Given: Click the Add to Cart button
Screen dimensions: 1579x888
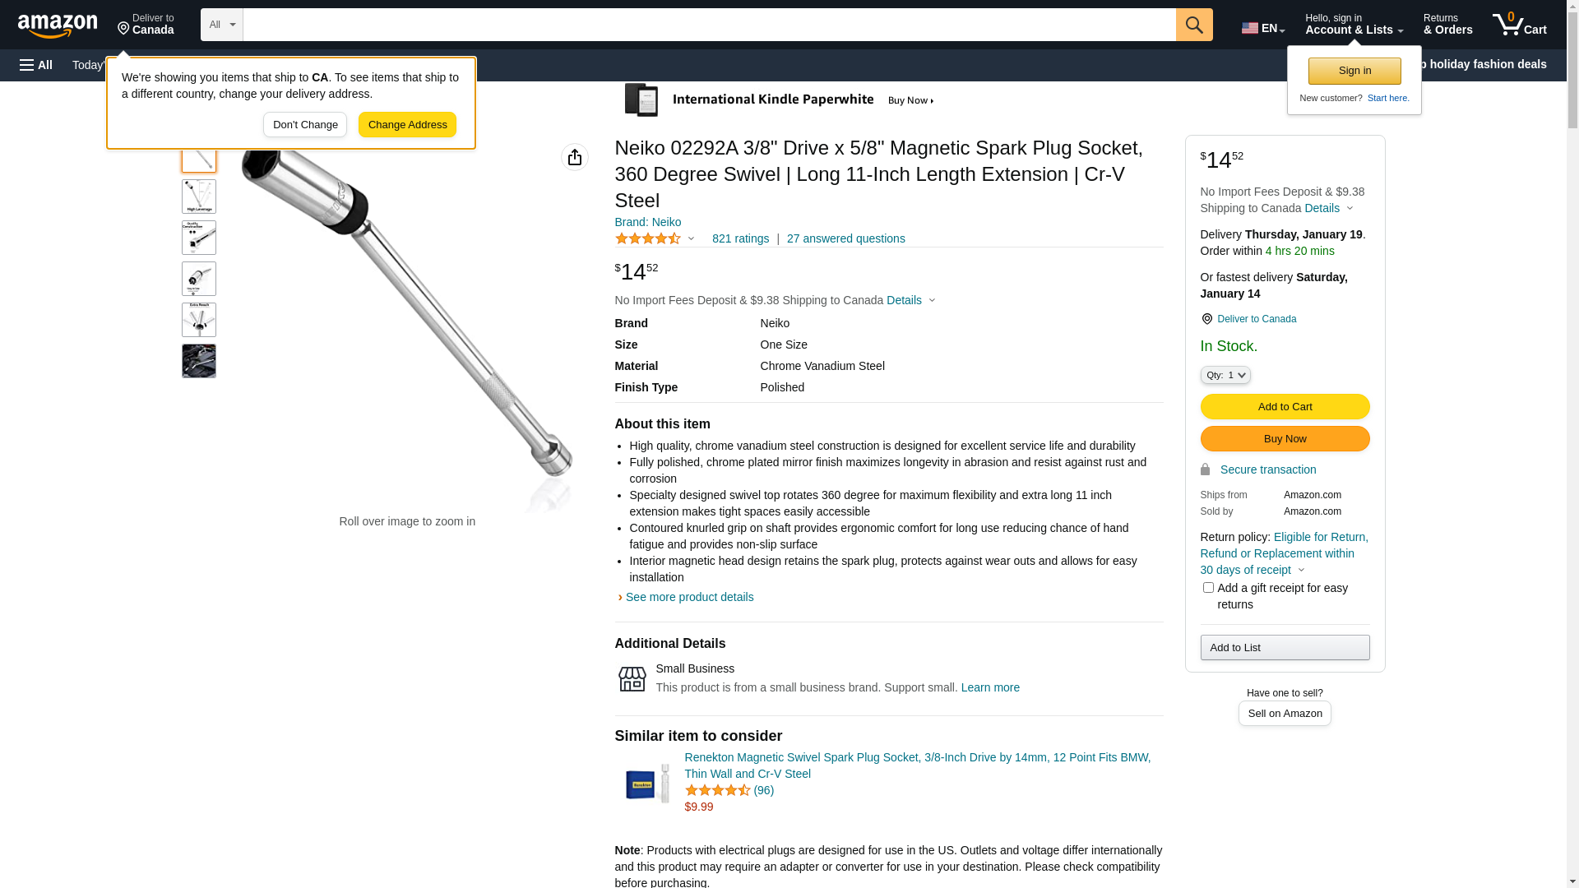Looking at the screenshot, I should [x=1285, y=407].
